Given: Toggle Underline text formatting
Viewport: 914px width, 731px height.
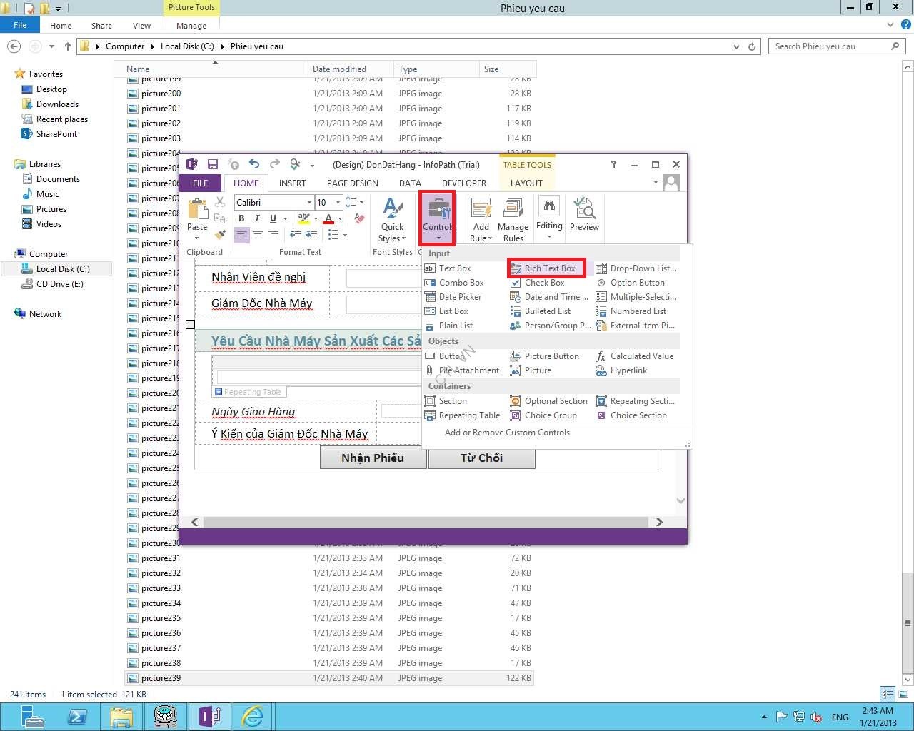Looking at the screenshot, I should 273,218.
